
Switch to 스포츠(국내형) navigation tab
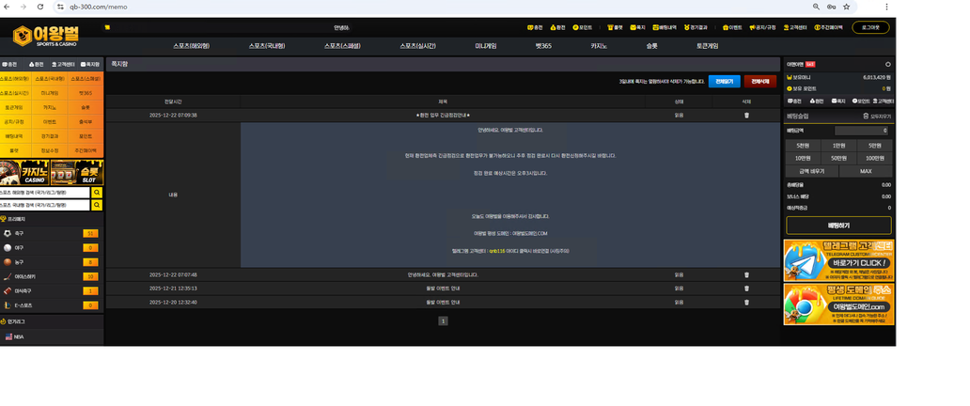(267, 46)
